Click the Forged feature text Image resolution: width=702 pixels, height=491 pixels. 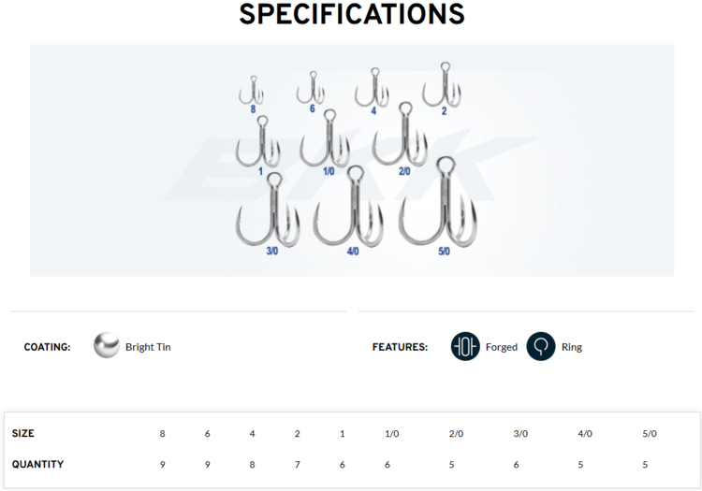pos(502,347)
